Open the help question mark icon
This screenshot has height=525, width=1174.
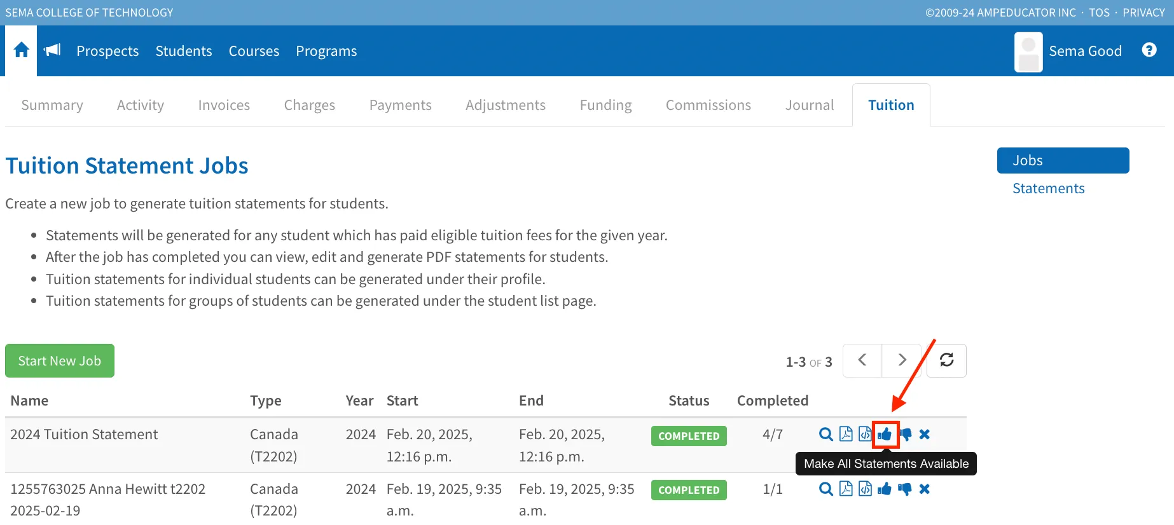(x=1149, y=50)
